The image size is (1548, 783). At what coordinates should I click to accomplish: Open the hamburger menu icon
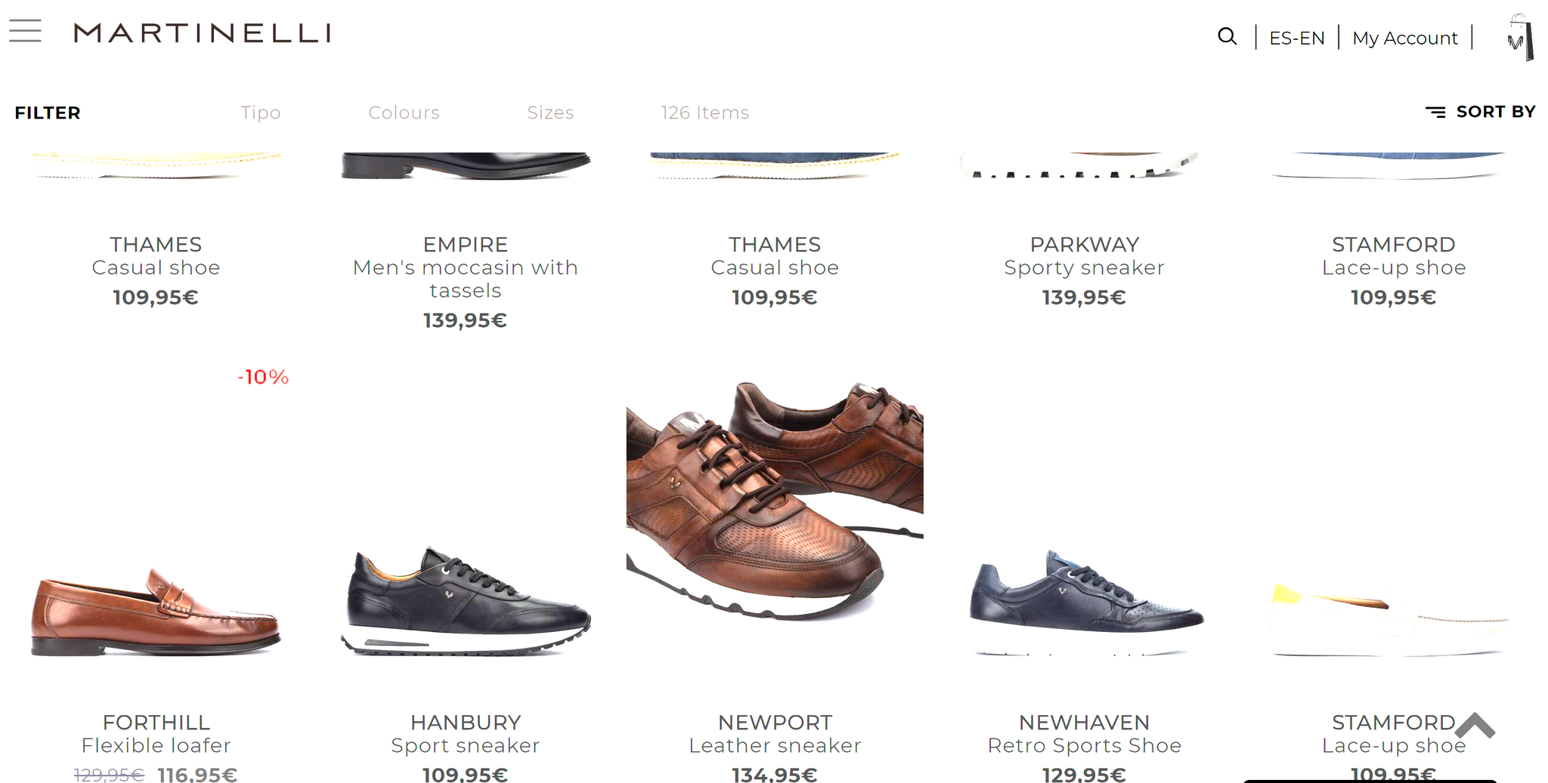point(25,32)
